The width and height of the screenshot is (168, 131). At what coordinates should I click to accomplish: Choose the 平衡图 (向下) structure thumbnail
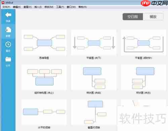tap(94, 43)
